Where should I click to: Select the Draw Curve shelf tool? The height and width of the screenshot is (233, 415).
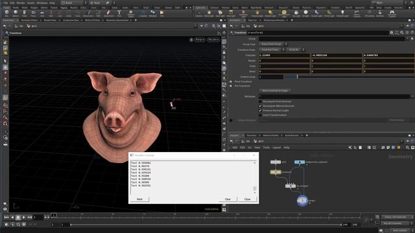(88, 13)
